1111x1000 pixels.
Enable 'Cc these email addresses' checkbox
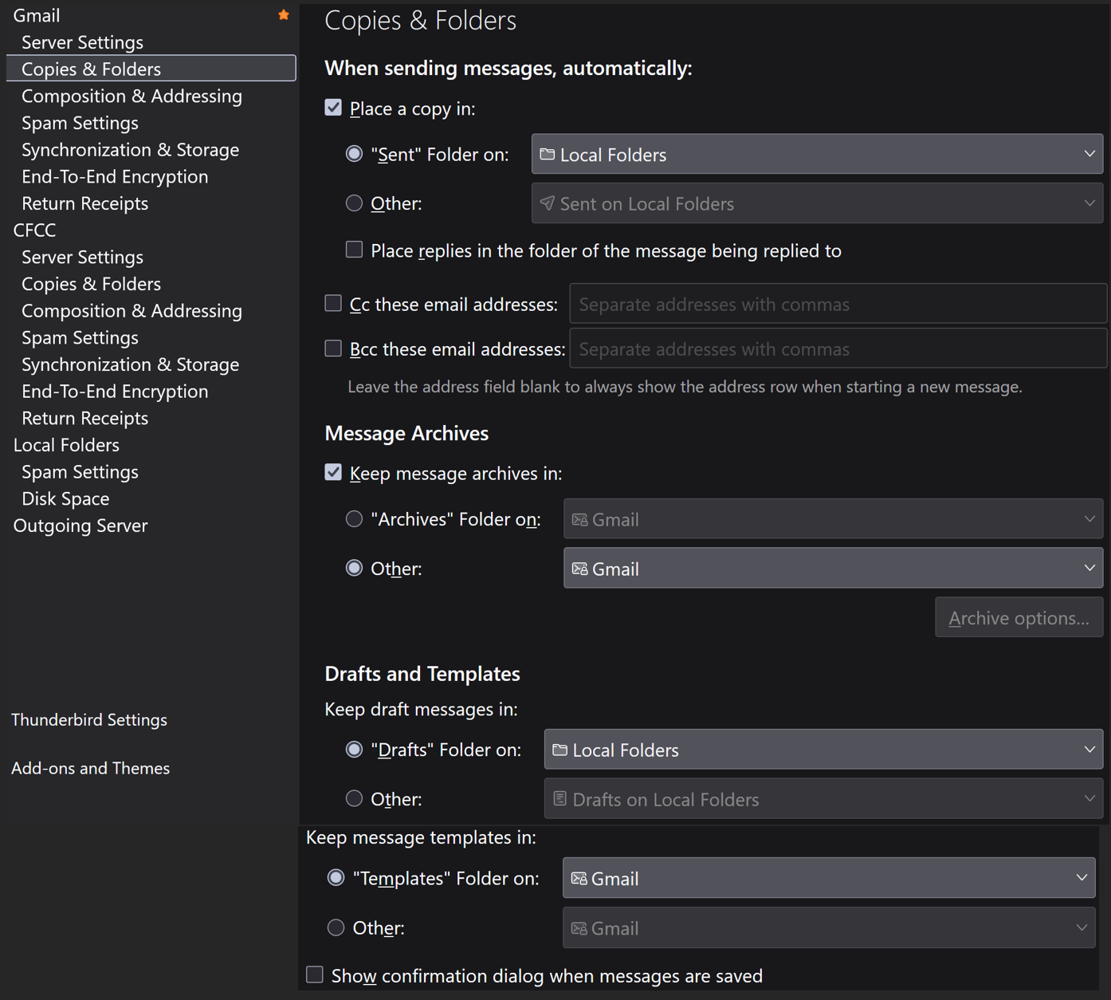333,303
